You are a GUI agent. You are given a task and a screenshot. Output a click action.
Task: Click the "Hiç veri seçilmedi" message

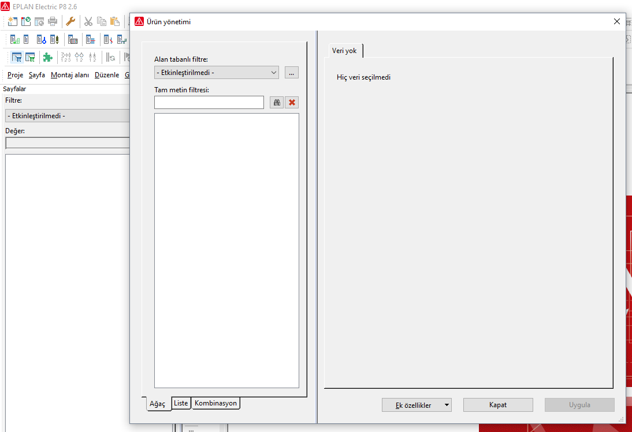pyautogui.click(x=363, y=77)
